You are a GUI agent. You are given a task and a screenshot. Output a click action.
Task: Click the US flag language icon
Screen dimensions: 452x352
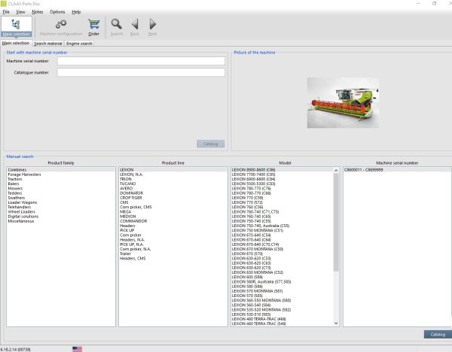[77, 349]
